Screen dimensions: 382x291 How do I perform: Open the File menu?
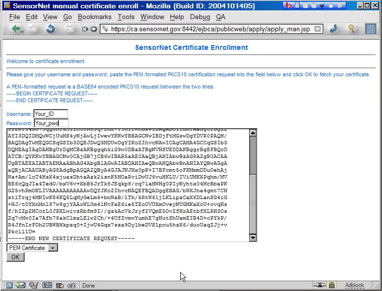coord(14,17)
